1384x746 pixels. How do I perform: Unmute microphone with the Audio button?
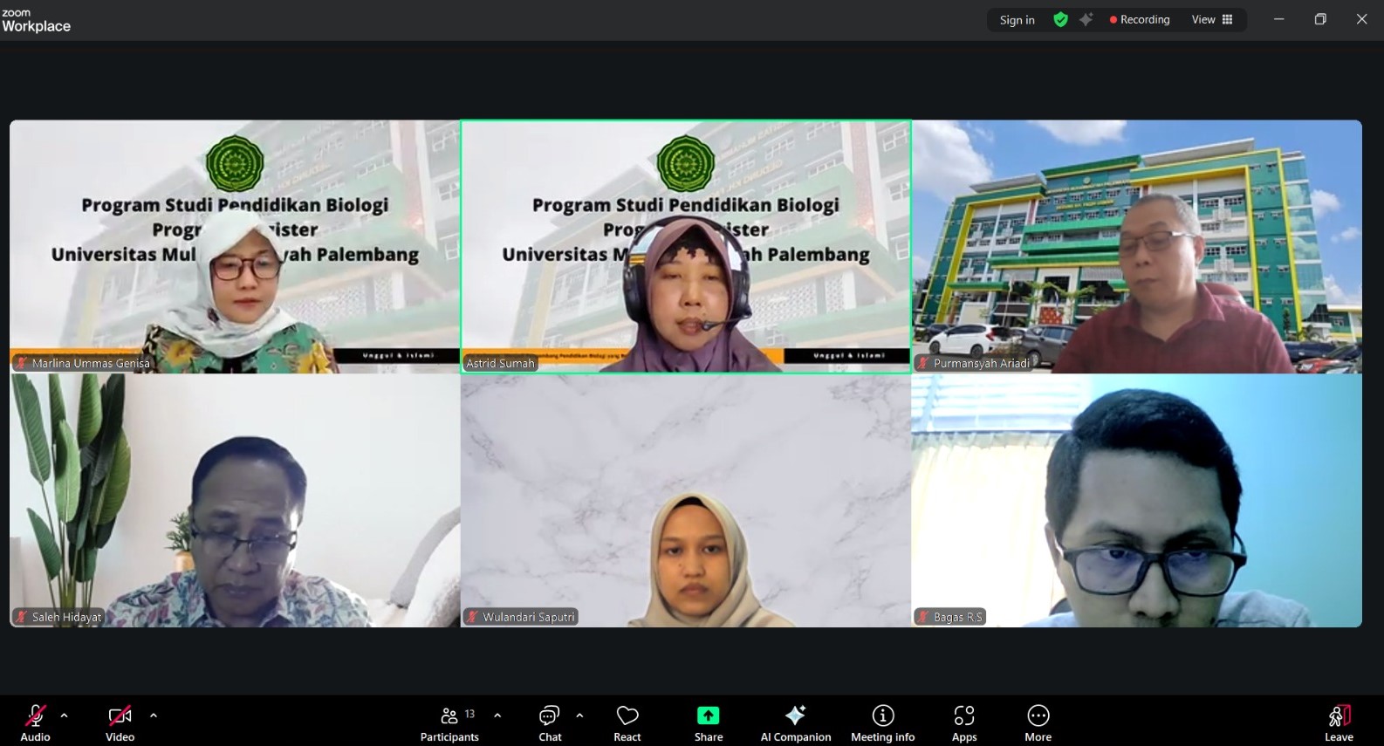[35, 722]
